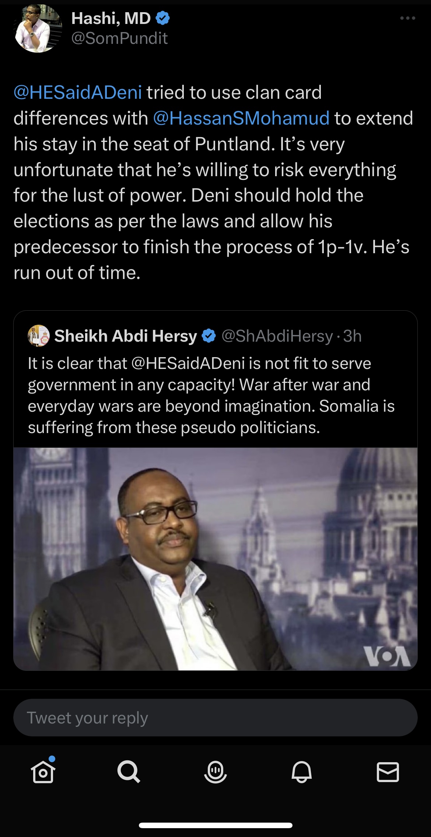Open the @HESaidADeni mention link

coord(78,93)
